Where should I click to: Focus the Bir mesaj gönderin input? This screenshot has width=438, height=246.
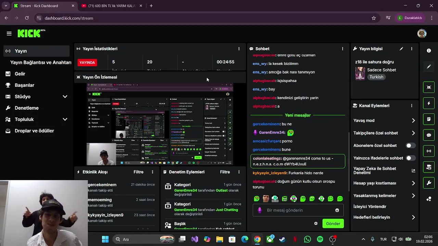click(x=298, y=210)
